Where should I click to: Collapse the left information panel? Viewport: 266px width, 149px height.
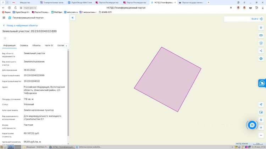tap(73, 18)
